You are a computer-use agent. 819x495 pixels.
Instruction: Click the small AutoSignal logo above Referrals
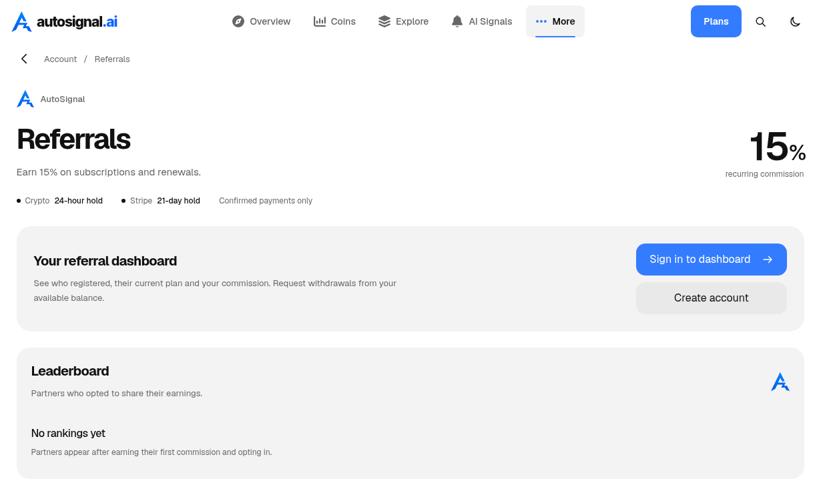[25, 99]
